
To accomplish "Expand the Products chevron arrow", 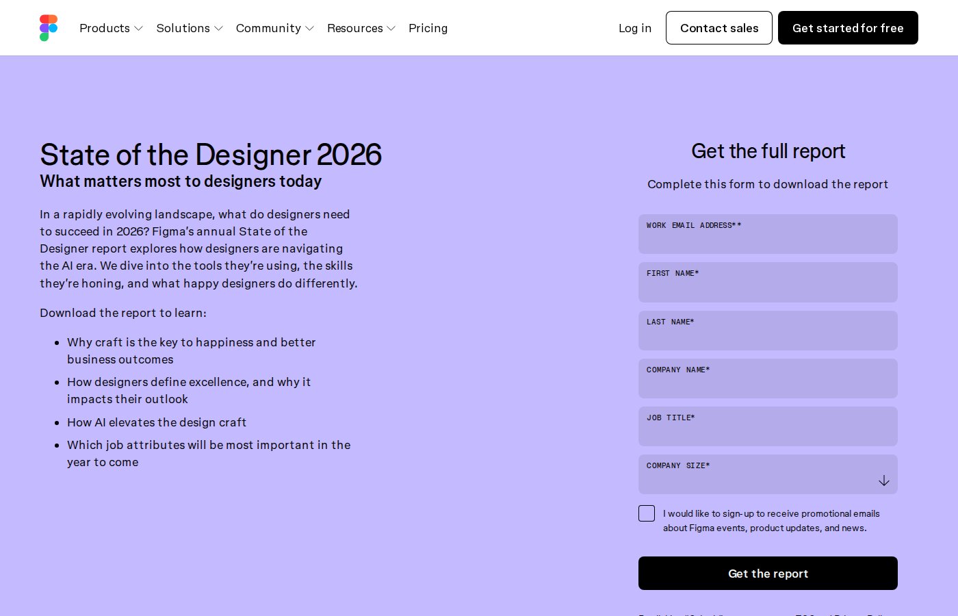I will coord(138,29).
